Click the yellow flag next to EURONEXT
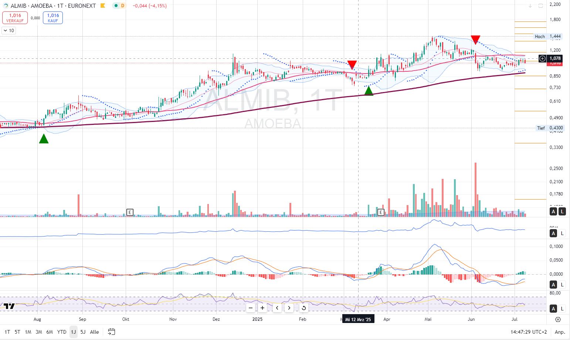The height and width of the screenshot is (340, 570). pyautogui.click(x=103, y=6)
